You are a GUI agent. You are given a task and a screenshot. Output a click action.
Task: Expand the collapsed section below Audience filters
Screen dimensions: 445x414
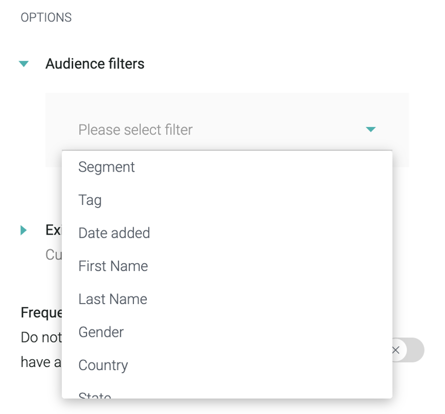(x=24, y=230)
